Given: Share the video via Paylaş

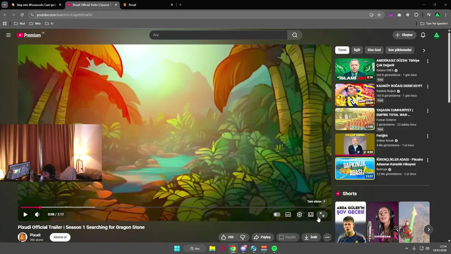Looking at the screenshot, I should tap(262, 237).
